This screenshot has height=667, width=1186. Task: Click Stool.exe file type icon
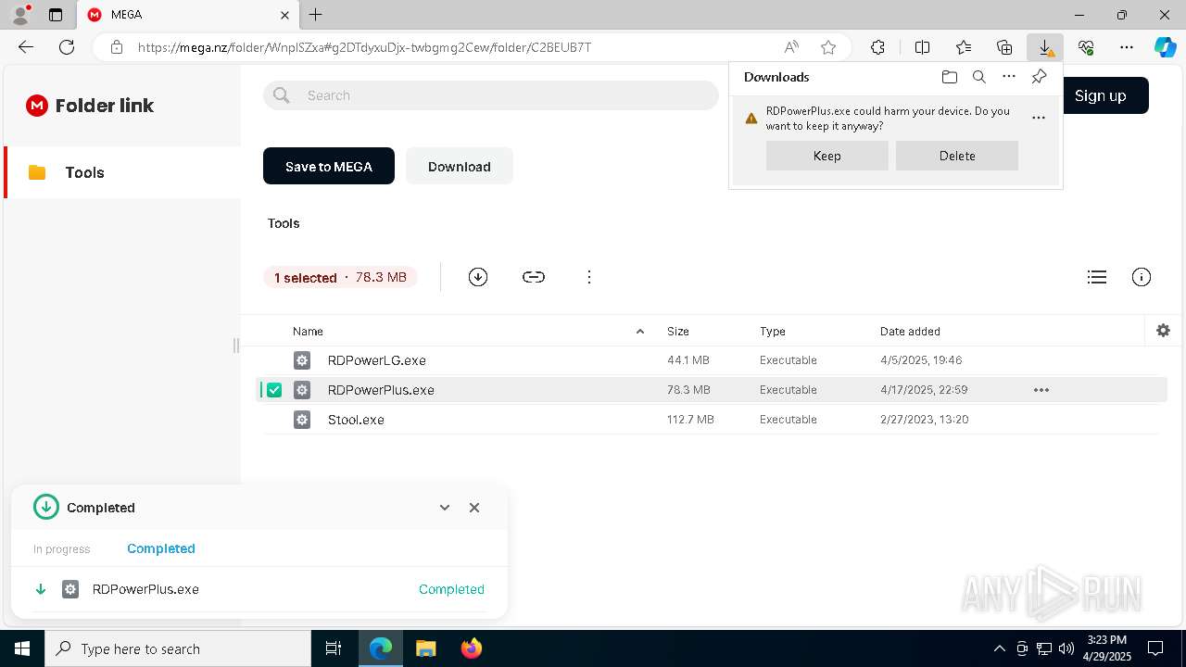click(x=302, y=420)
